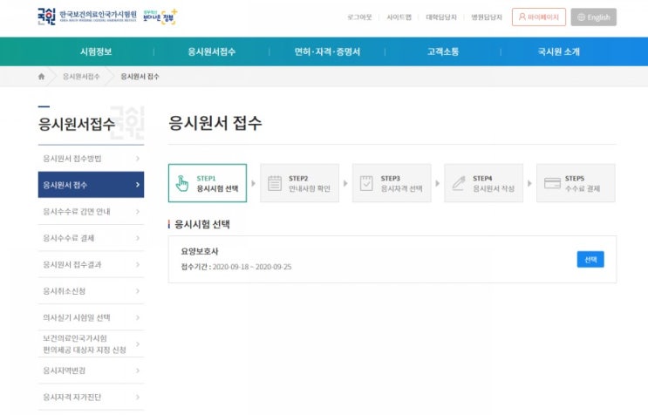
Task: Click the 로그아웃 link
Action: pyautogui.click(x=359, y=17)
